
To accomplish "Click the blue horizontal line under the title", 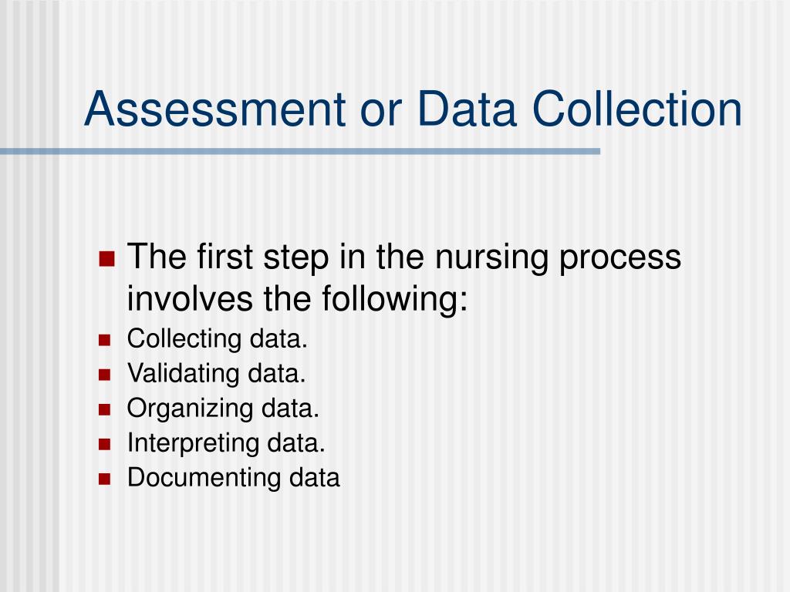I will pos(300,151).
